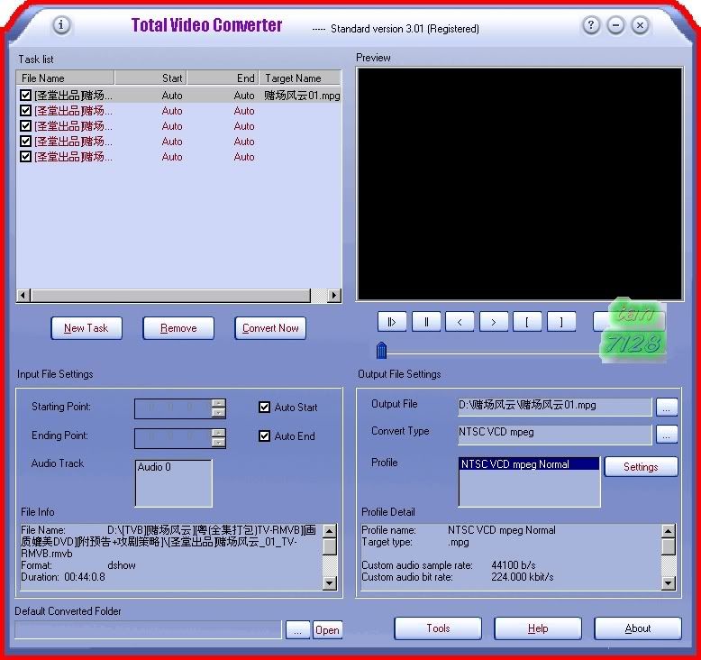Click the Default Converted Folder field

coord(148,629)
